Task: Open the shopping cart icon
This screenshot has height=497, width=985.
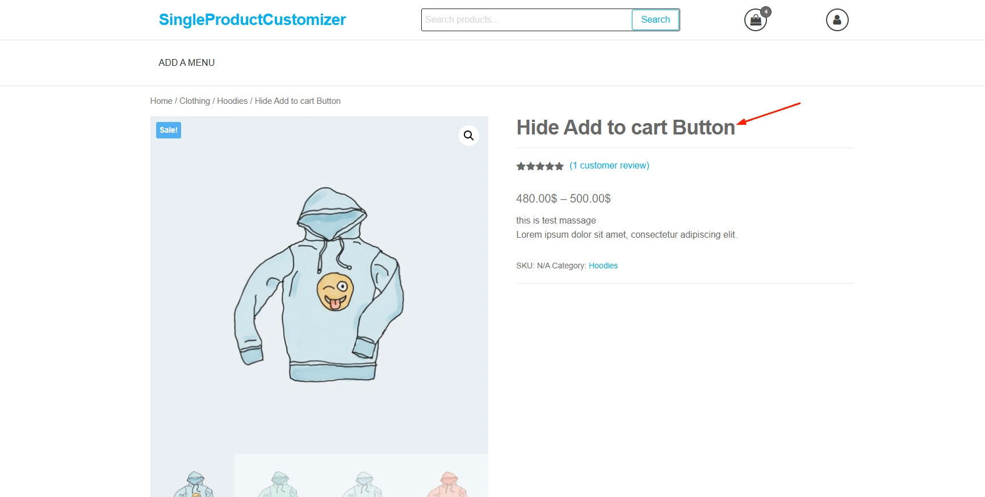Action: (755, 20)
